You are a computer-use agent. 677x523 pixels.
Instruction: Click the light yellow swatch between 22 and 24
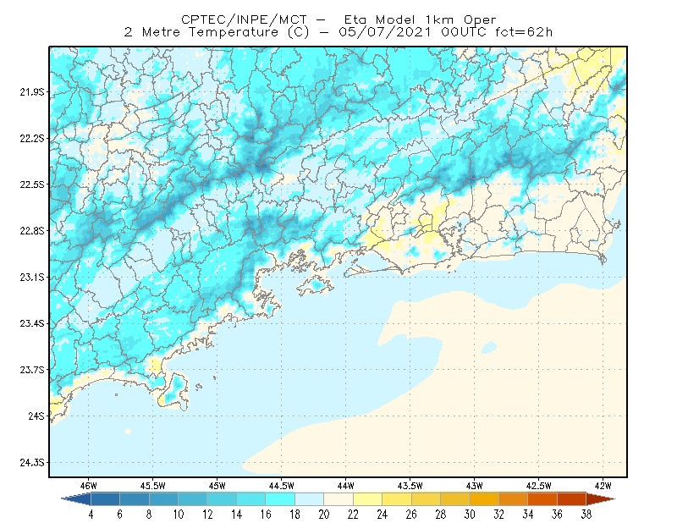pos(368,499)
